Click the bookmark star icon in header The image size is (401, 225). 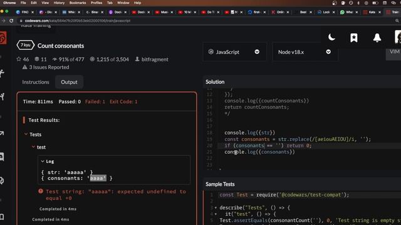pos(354,37)
